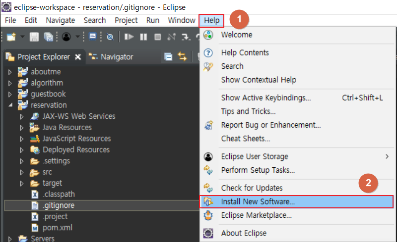Expand the target folder
397x242 pixels.
point(22,183)
